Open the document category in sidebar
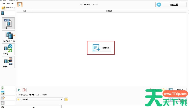 pos(3,98)
